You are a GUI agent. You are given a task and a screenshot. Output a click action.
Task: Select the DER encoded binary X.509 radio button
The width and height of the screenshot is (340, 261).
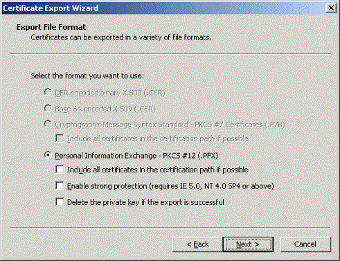pyautogui.click(x=48, y=92)
